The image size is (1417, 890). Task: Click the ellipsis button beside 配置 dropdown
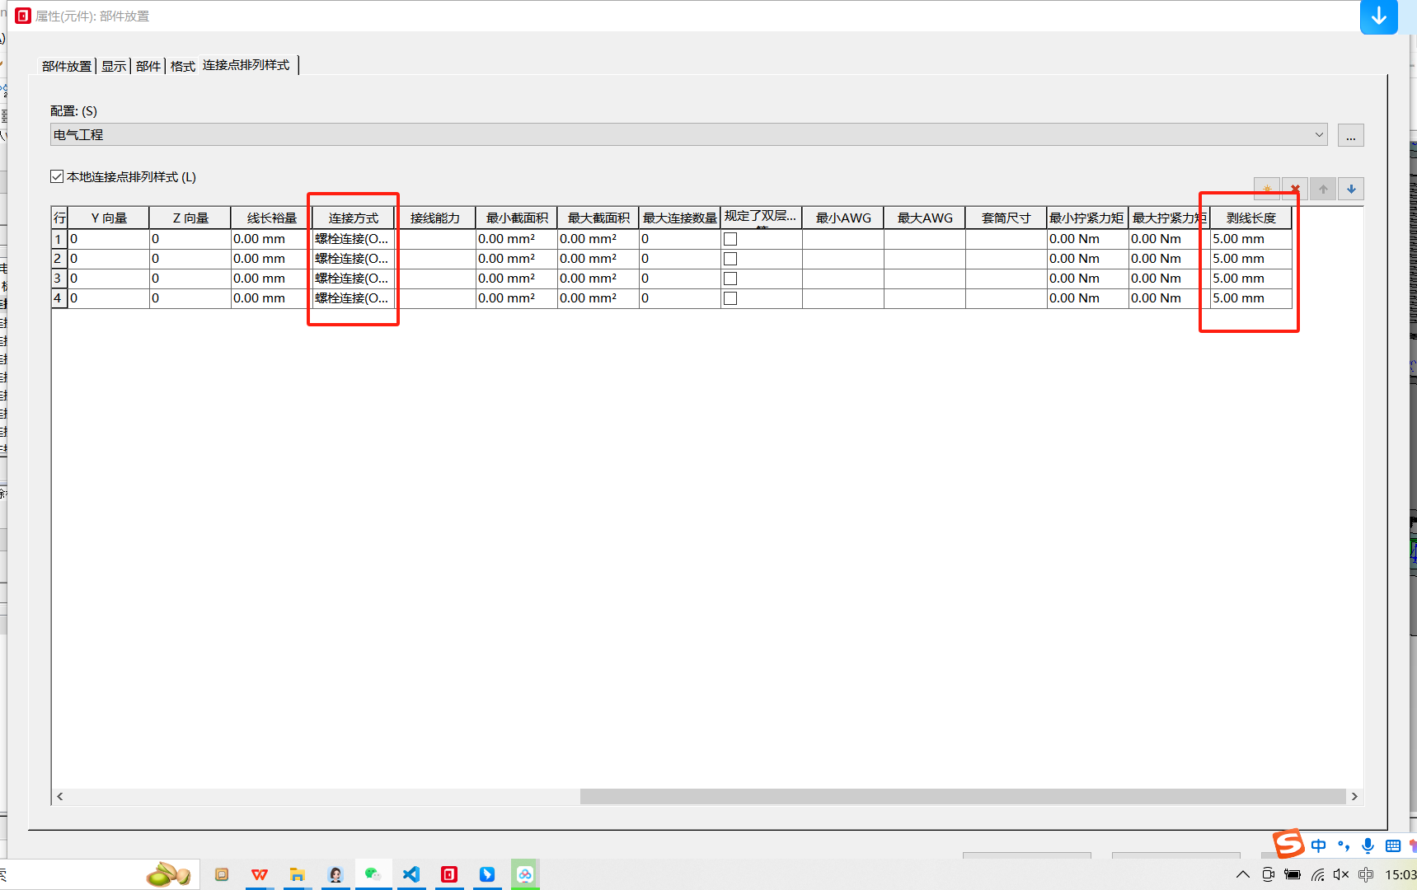(1350, 135)
